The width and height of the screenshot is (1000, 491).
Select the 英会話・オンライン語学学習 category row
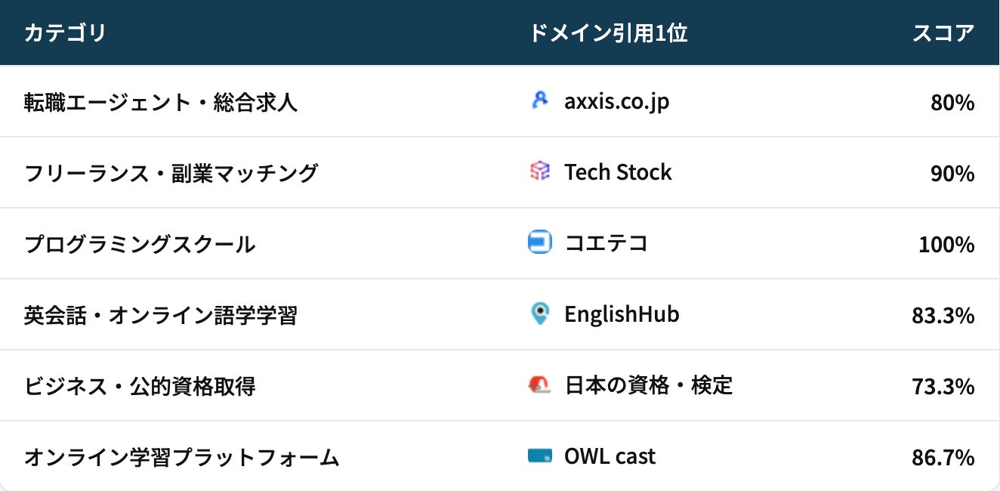(161, 315)
